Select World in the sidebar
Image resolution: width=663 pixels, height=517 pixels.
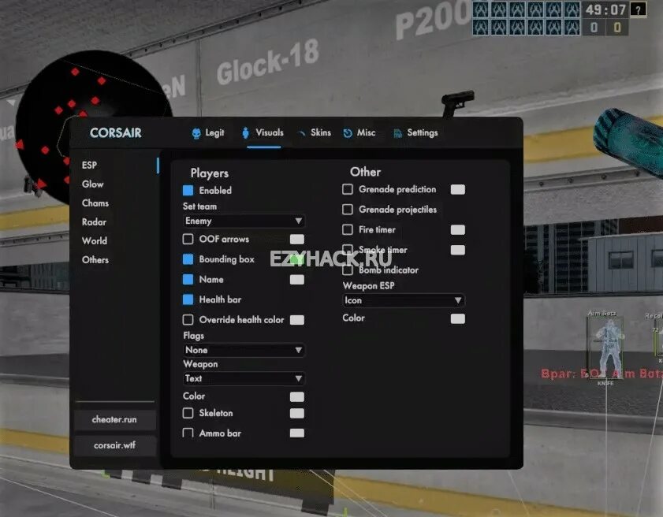(x=95, y=241)
